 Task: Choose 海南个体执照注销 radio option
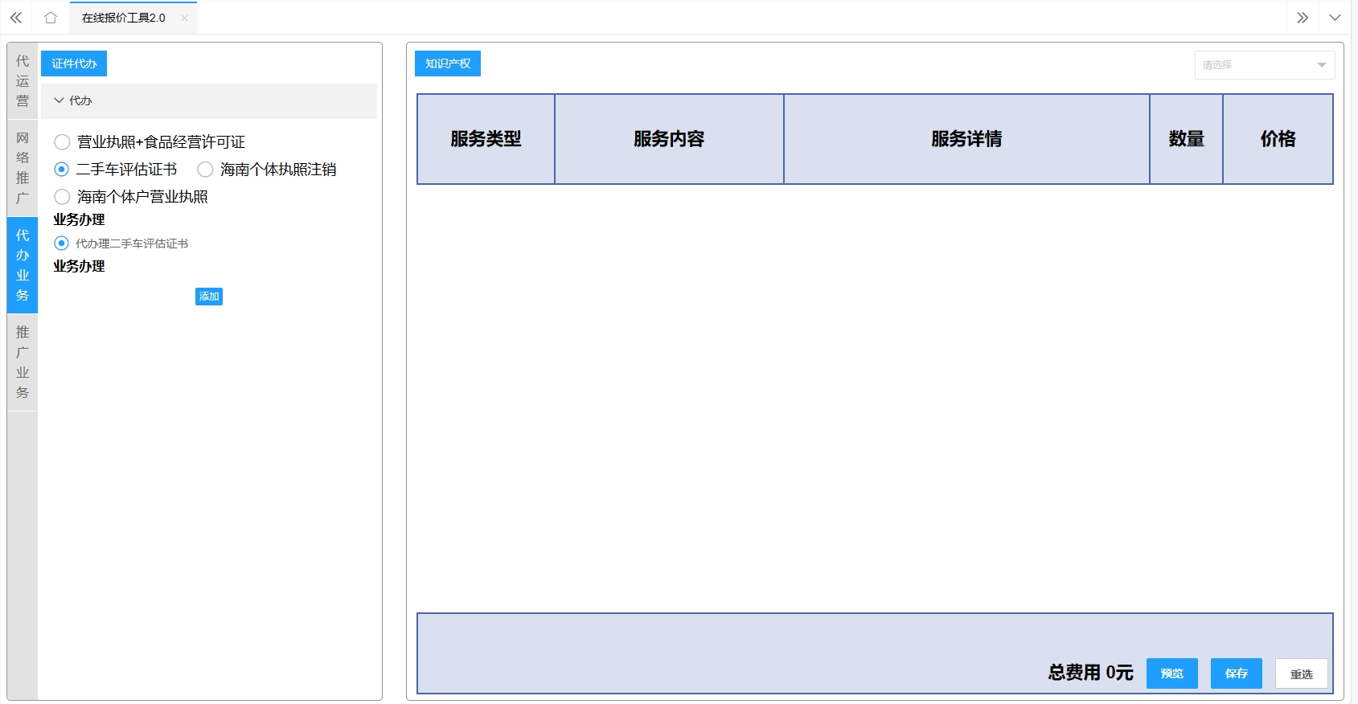(x=206, y=170)
